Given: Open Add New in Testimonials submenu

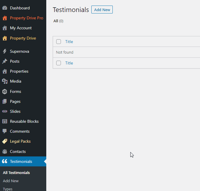Looking at the screenshot, I should point(11,181).
